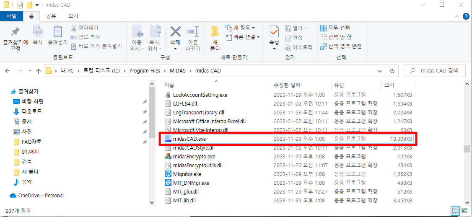Switch to the 보기 (View) tab

pos(73,16)
